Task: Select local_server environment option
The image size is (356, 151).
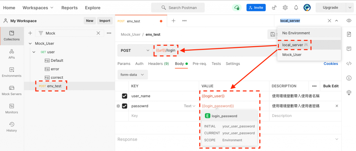Action: coord(309,45)
